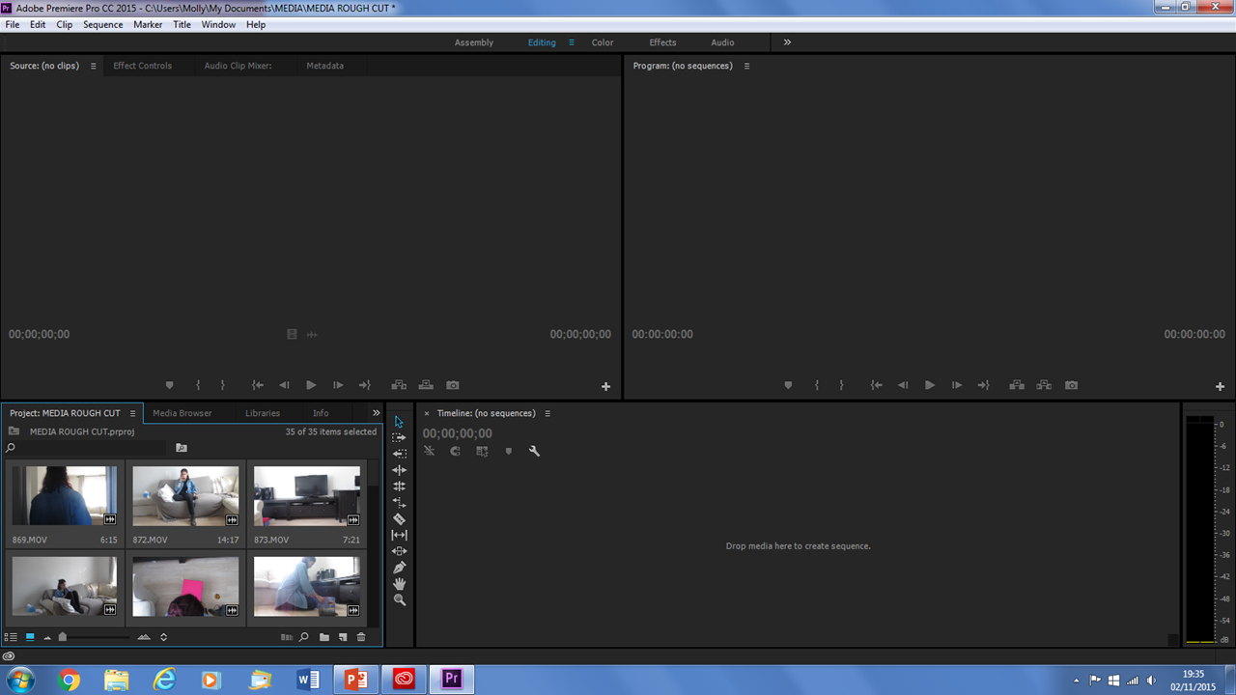Image resolution: width=1236 pixels, height=695 pixels.
Task: Go to In point in Source monitor
Action: click(x=258, y=385)
